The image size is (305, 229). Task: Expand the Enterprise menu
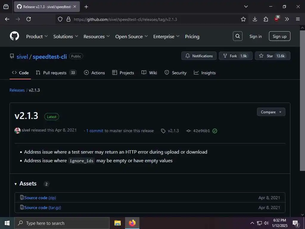pos(166,36)
